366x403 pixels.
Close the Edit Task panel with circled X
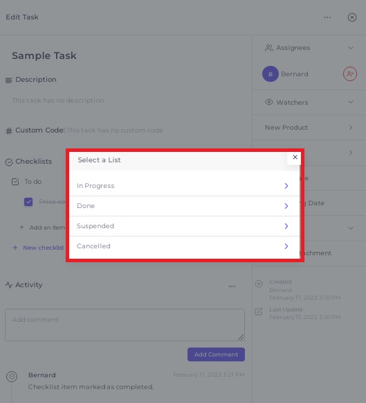tap(352, 17)
